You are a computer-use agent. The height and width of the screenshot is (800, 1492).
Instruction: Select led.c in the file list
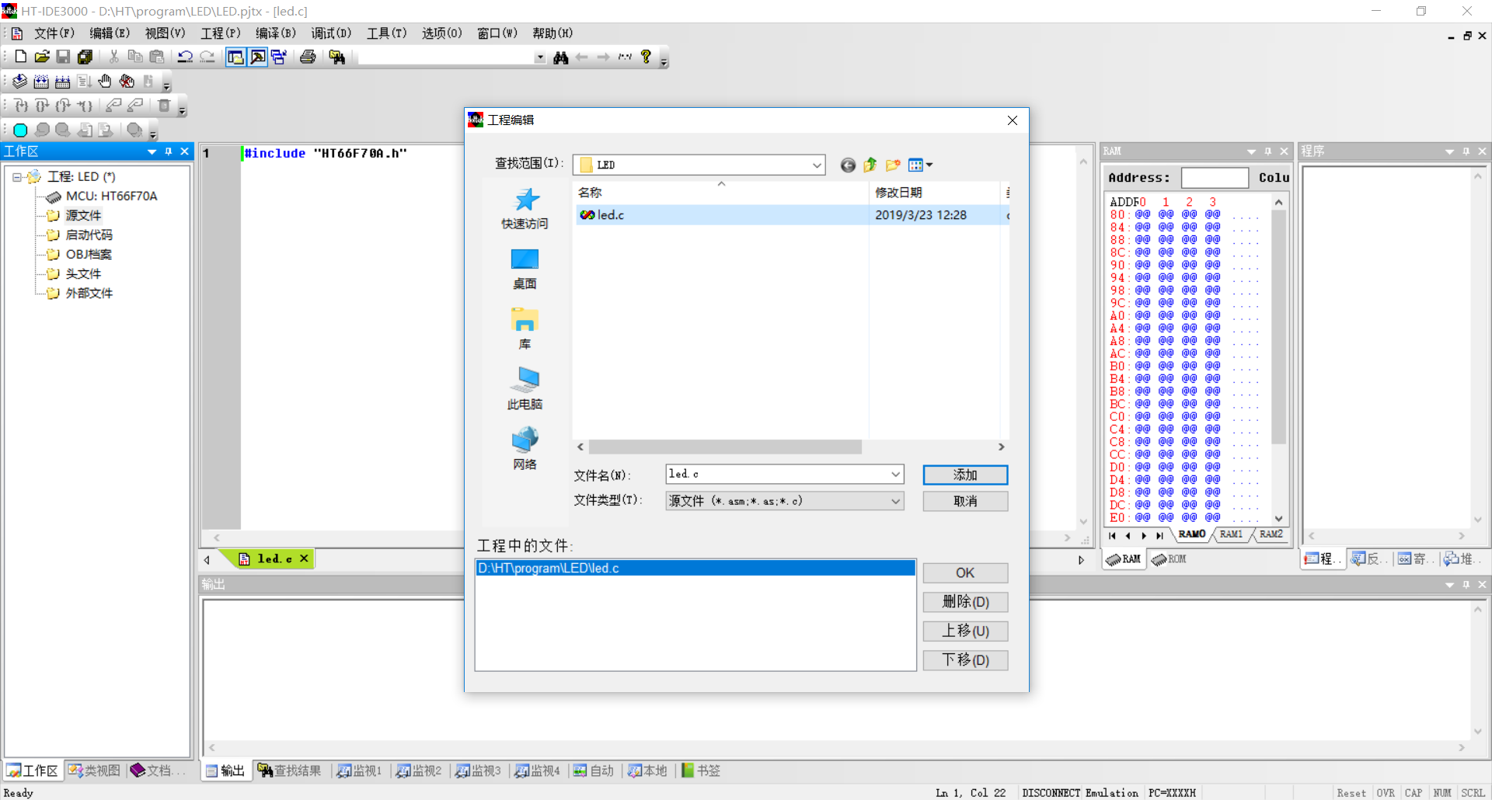610,215
